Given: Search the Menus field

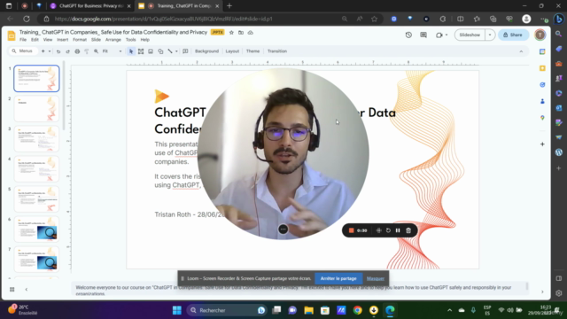Looking at the screenshot, I should [23, 51].
